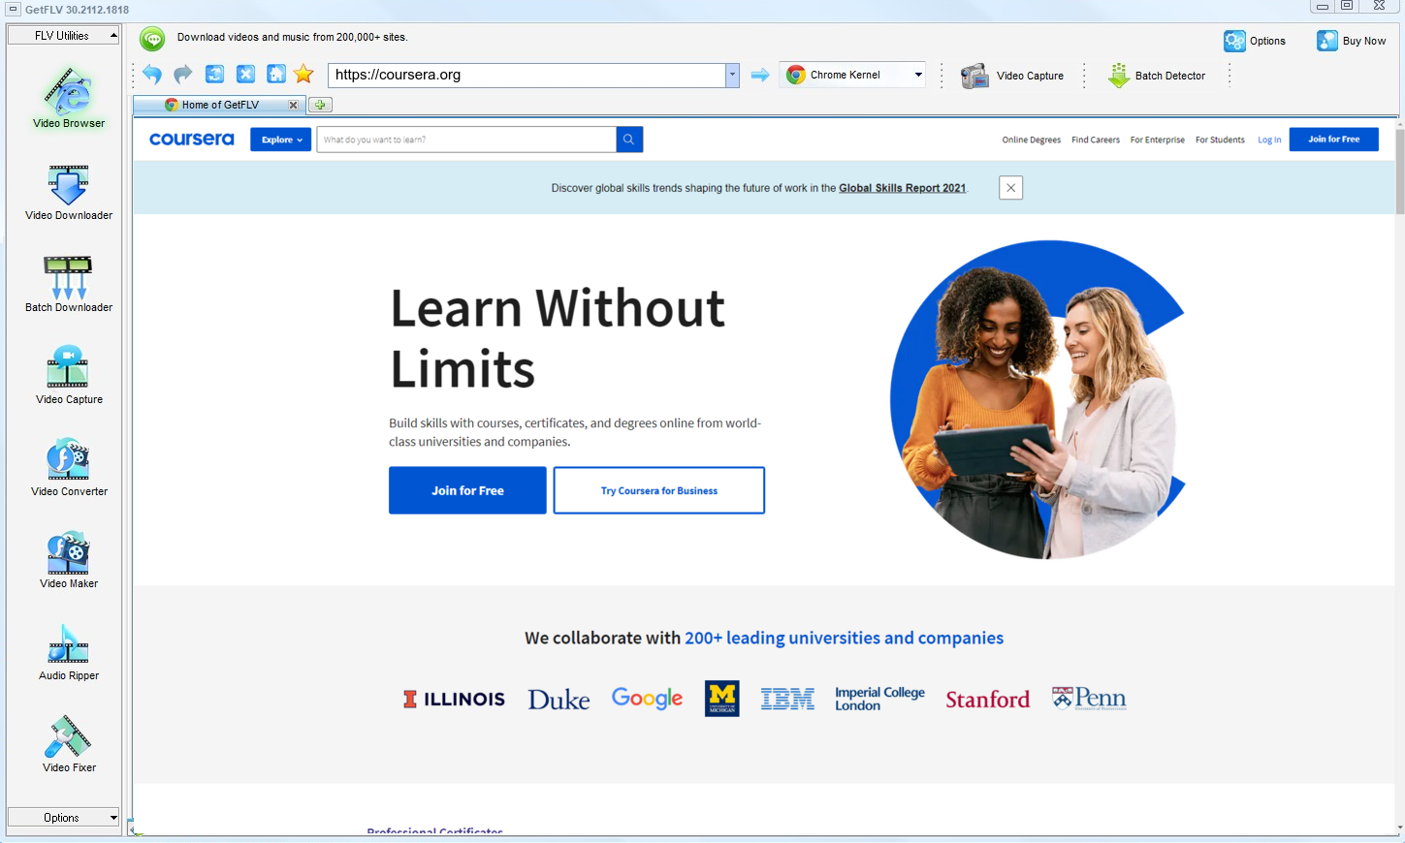Open the Video Downloader utility

click(68, 191)
